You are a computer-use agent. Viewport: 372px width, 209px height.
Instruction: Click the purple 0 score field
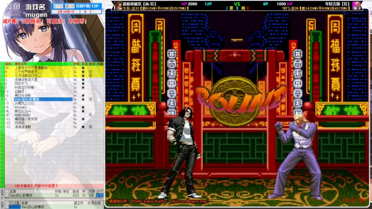pyautogui.click(x=85, y=11)
